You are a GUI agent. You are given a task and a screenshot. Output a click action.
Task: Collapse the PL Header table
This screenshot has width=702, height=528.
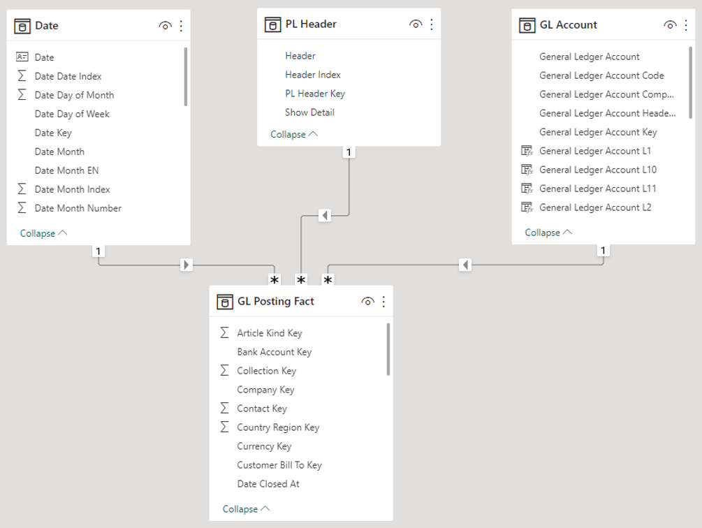(x=294, y=134)
